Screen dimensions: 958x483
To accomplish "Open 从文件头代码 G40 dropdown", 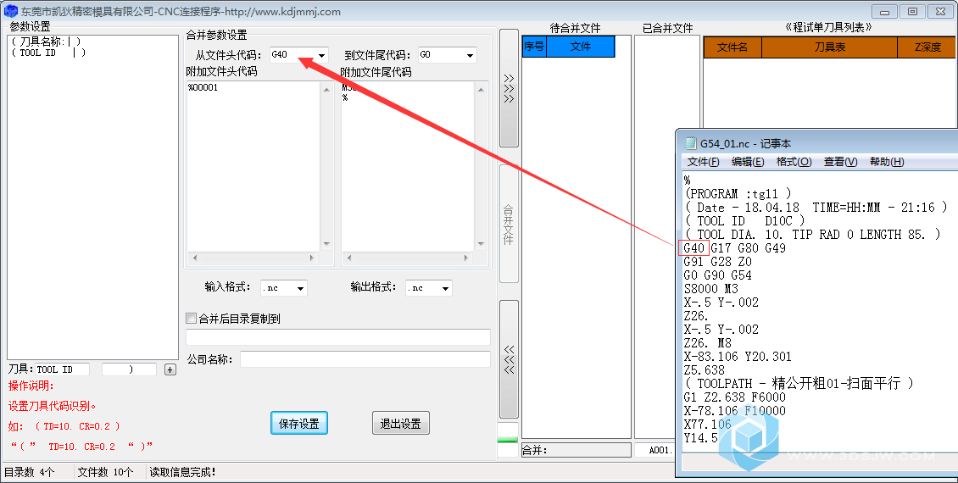I will [x=321, y=56].
